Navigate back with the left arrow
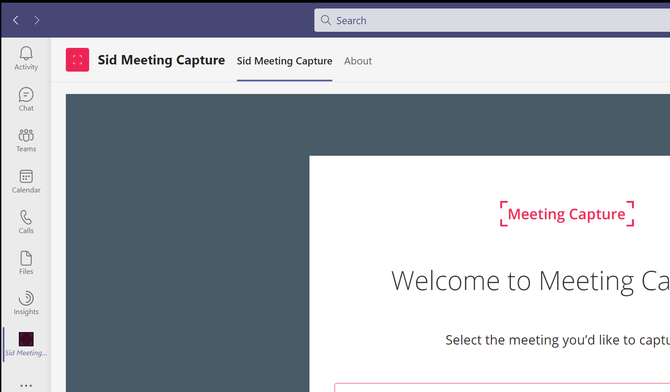Screen dimensions: 670x392 pos(16,20)
